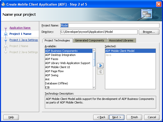Screen dimensions: 163x122
Task: Move selected technology to Selected list arrow
Action: click(x=100, y=66)
